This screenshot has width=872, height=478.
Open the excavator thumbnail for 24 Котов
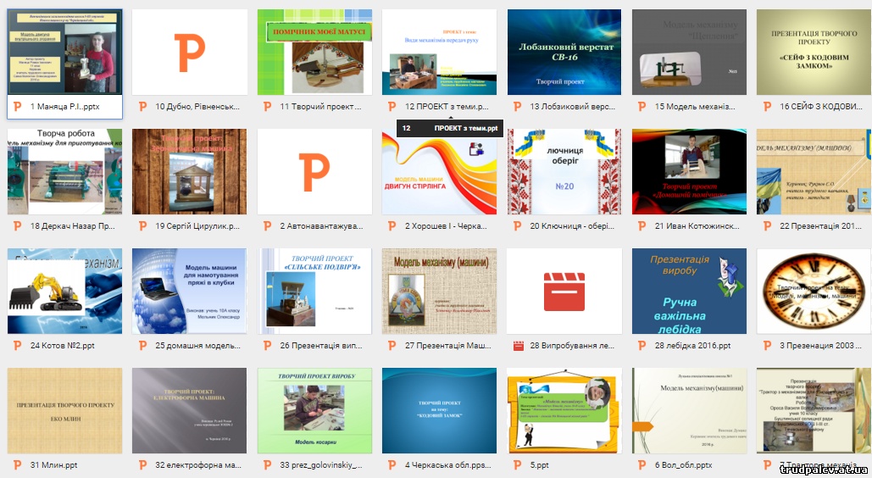[x=64, y=291]
